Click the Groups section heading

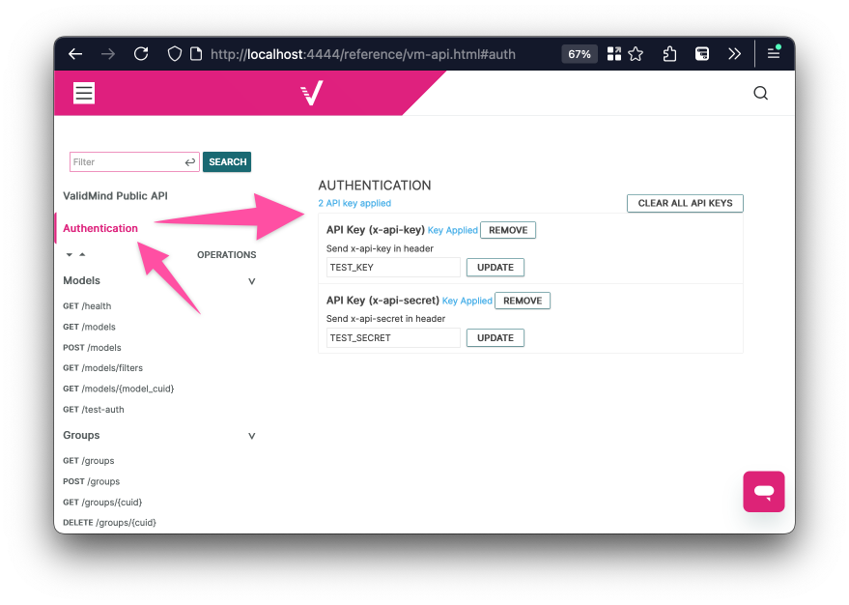[x=81, y=436]
